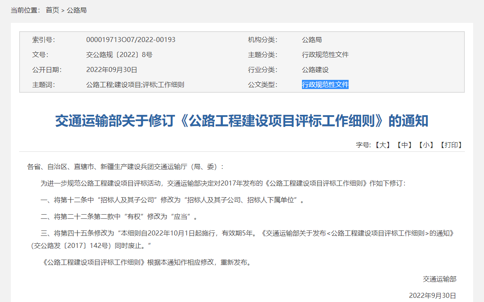Image resolution: width=484 pixels, height=302 pixels.
Task: Click 公路局 value beside 机构分类
Action: click(x=312, y=40)
